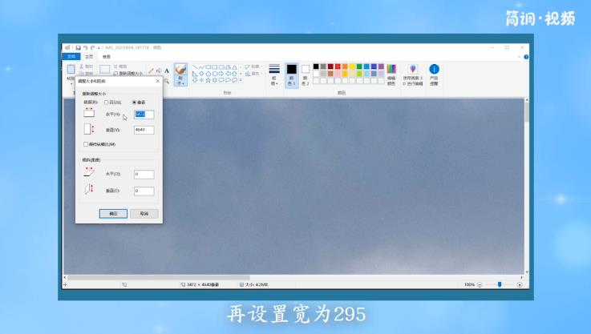
Task: Launch Edit with Paint 3D
Action: pos(413,70)
